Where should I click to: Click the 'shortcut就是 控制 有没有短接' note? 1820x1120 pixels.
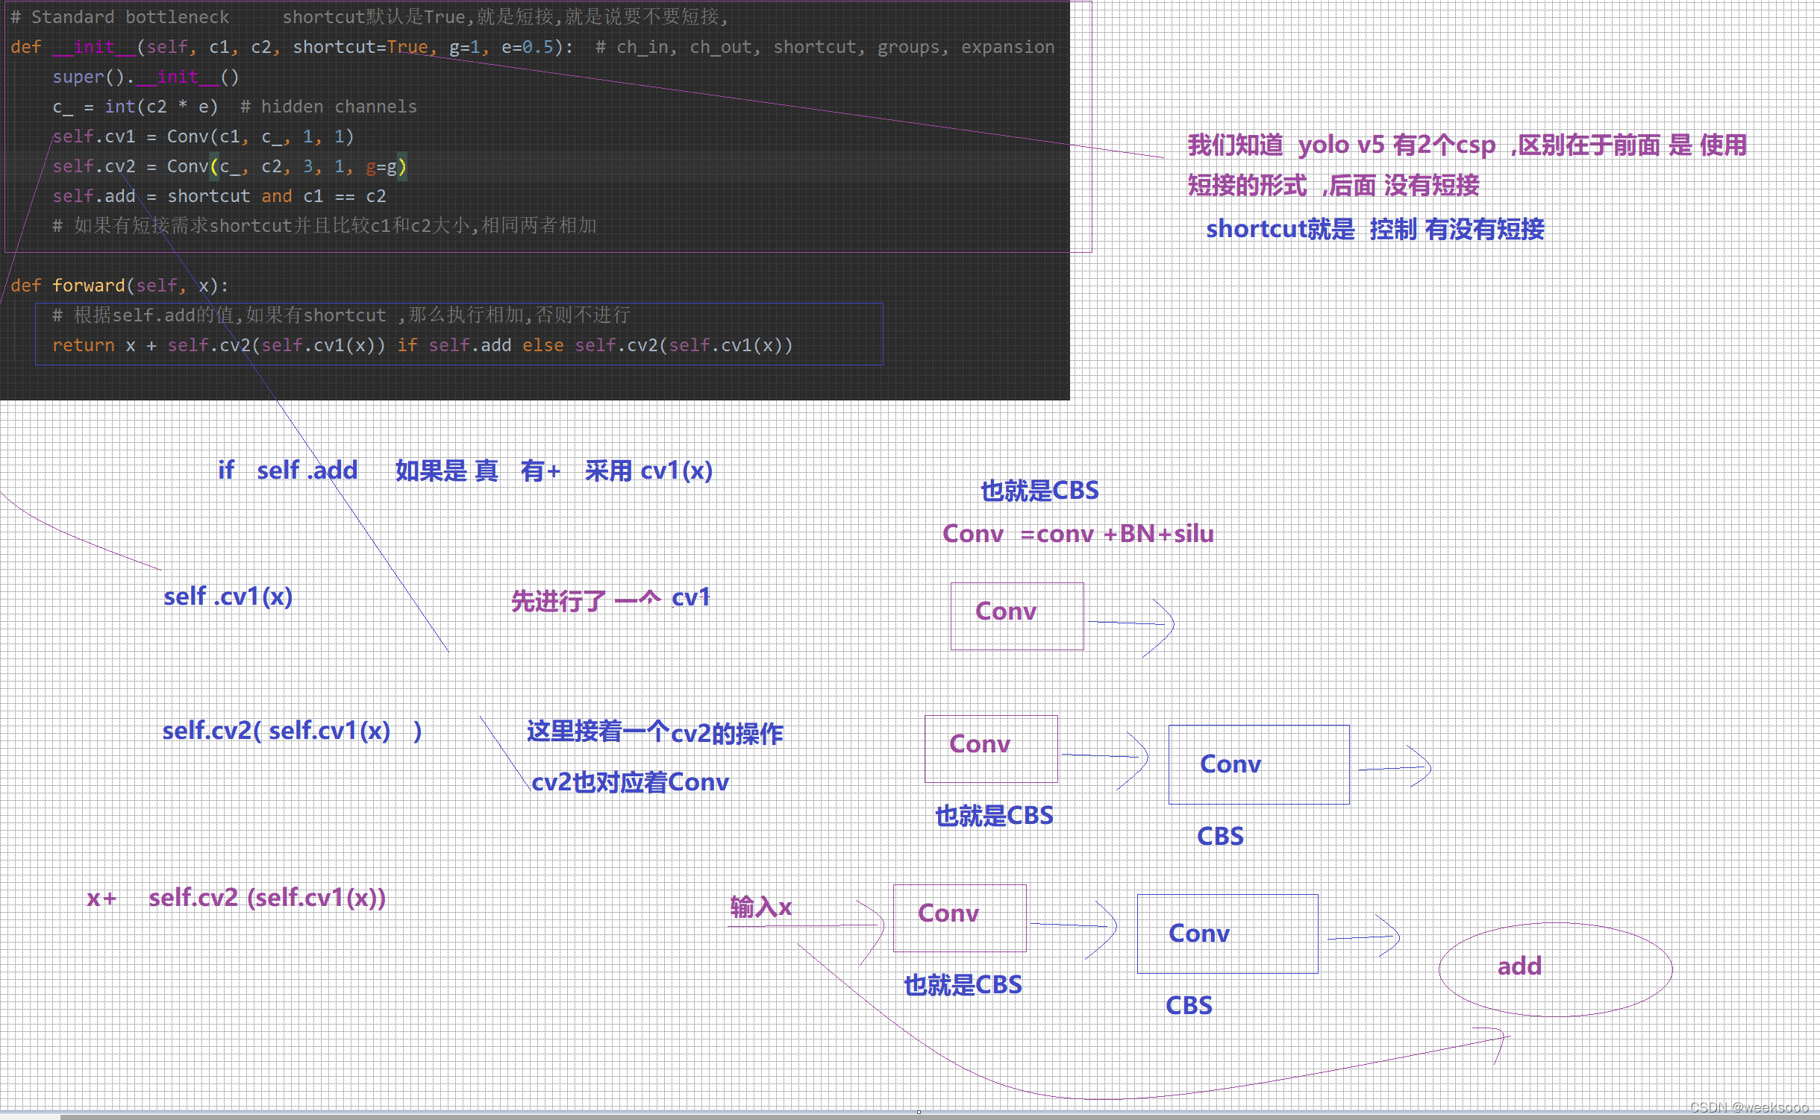click(1375, 229)
